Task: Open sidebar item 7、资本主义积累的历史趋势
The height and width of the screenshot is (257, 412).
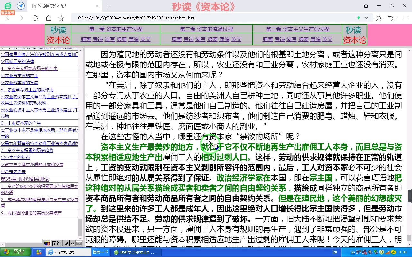Action: 27,150
